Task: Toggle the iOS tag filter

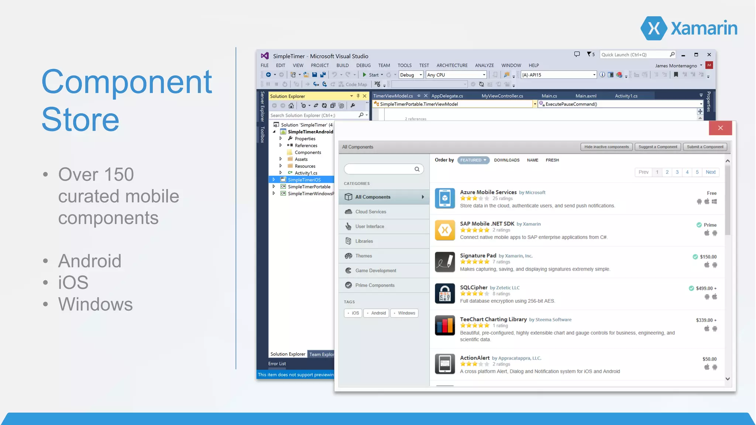Action: 353,313
